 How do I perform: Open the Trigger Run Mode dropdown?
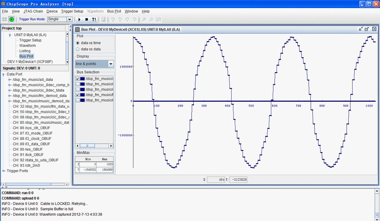[69, 19]
